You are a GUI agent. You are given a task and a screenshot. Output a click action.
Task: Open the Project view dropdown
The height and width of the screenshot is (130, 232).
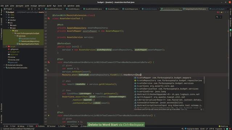(x=9, y=9)
